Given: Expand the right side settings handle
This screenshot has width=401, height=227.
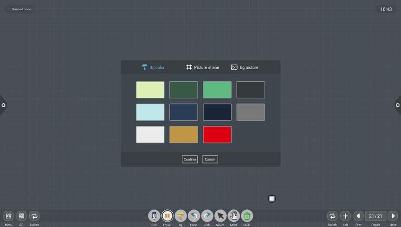Looking at the screenshot, I should [x=398, y=105].
